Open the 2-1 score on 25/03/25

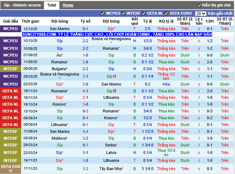tap(85, 76)
